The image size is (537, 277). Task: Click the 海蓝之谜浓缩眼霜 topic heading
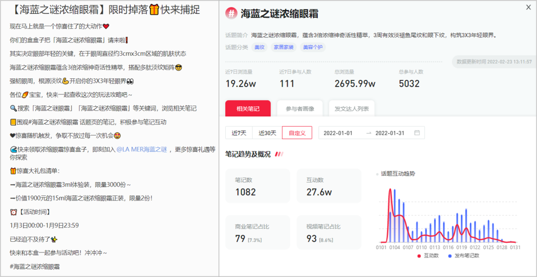coord(279,14)
